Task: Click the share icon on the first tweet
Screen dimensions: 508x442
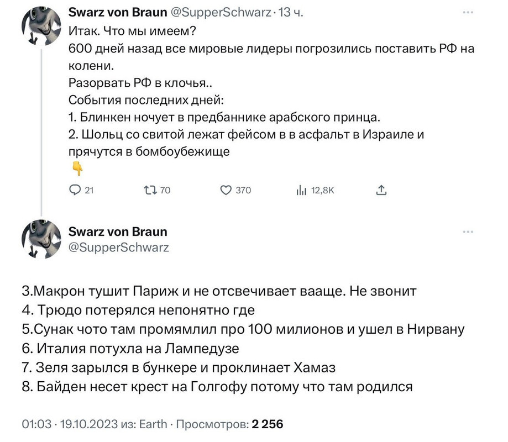Action: [x=381, y=190]
